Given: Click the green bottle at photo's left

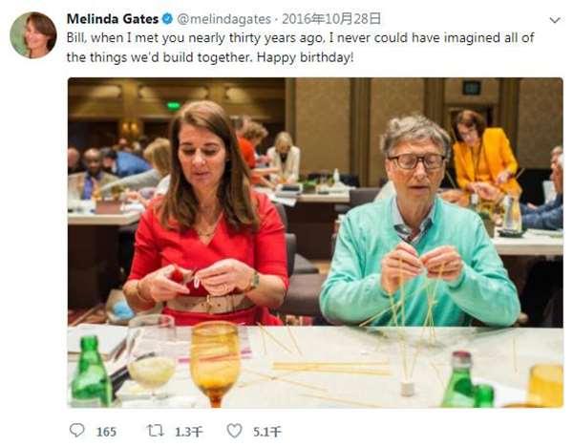Looking at the screenshot, I should 91,371.
